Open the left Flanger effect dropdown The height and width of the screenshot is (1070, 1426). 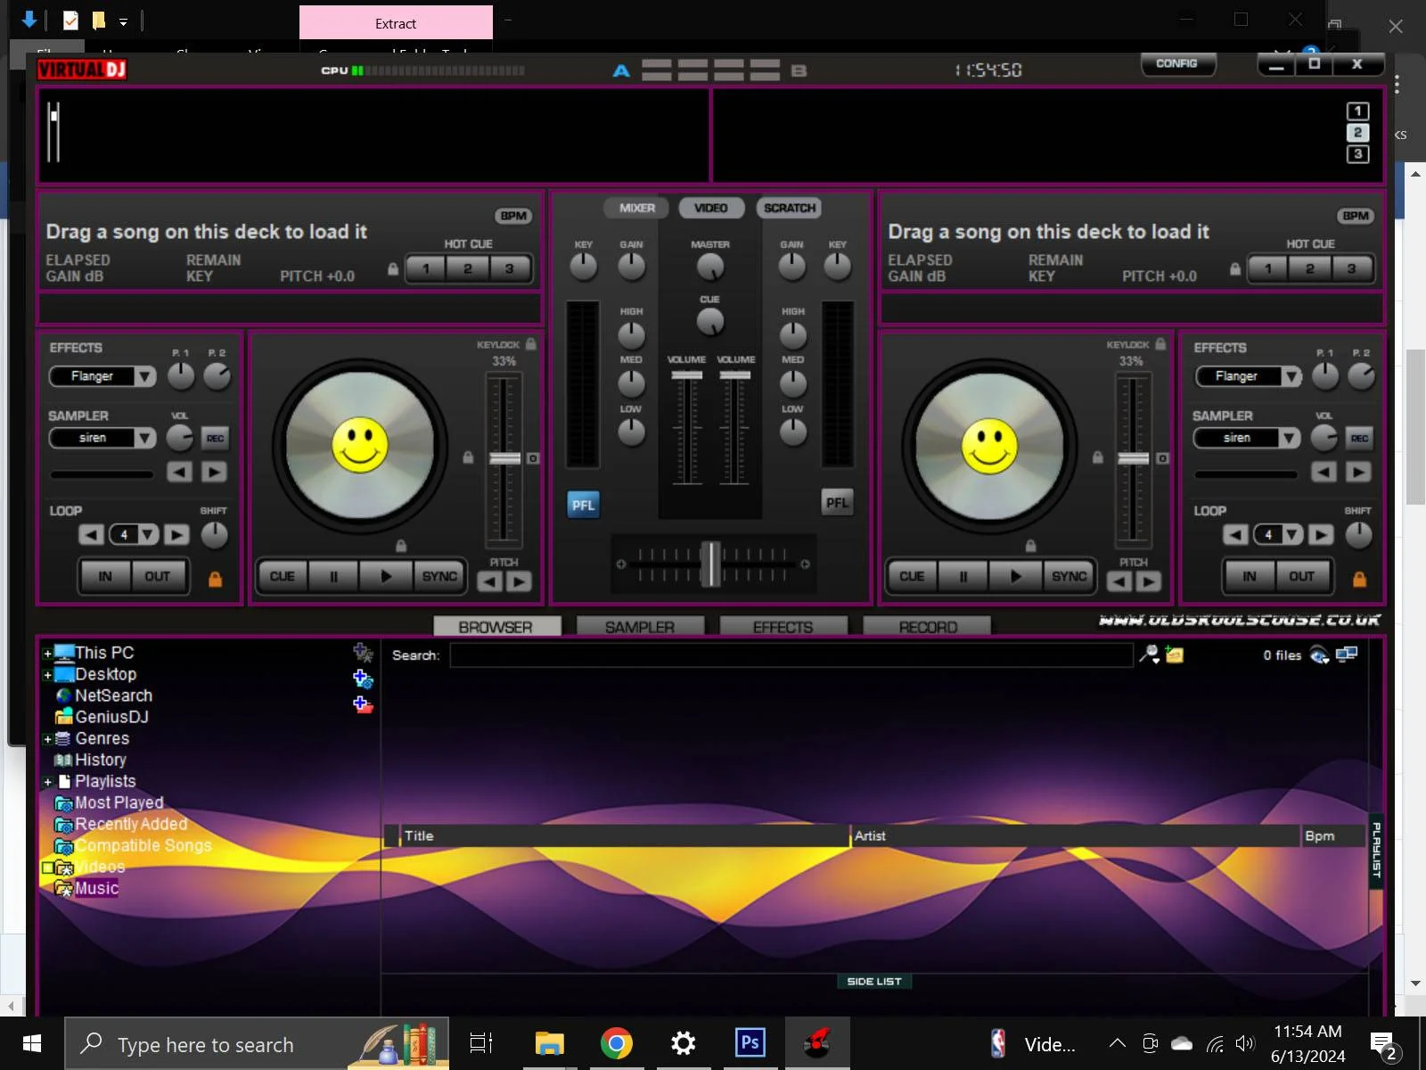pyautogui.click(x=144, y=376)
